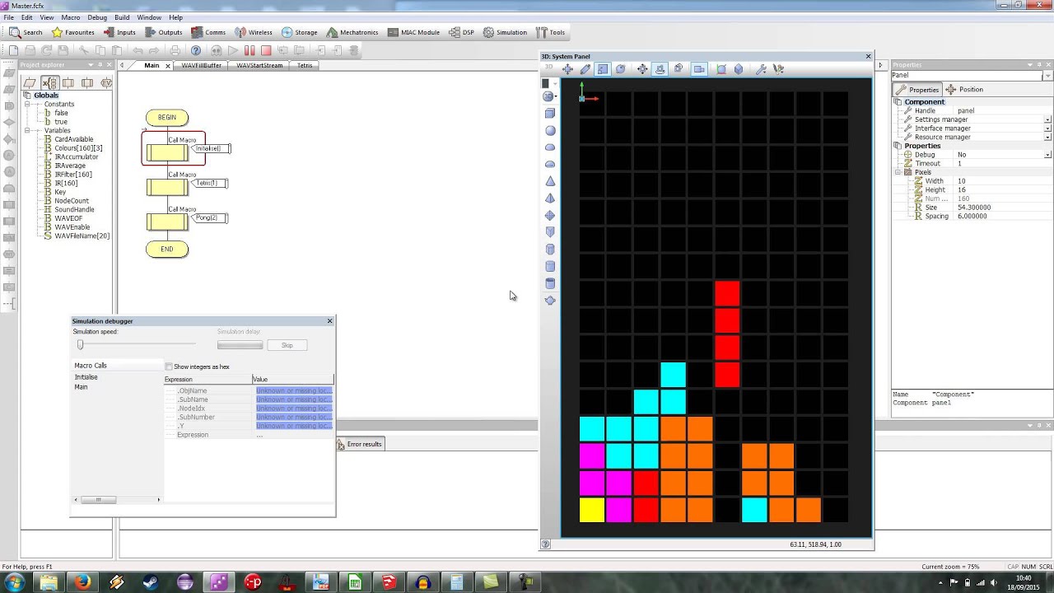Open the Debug property dropdown

pyautogui.click(x=1047, y=155)
